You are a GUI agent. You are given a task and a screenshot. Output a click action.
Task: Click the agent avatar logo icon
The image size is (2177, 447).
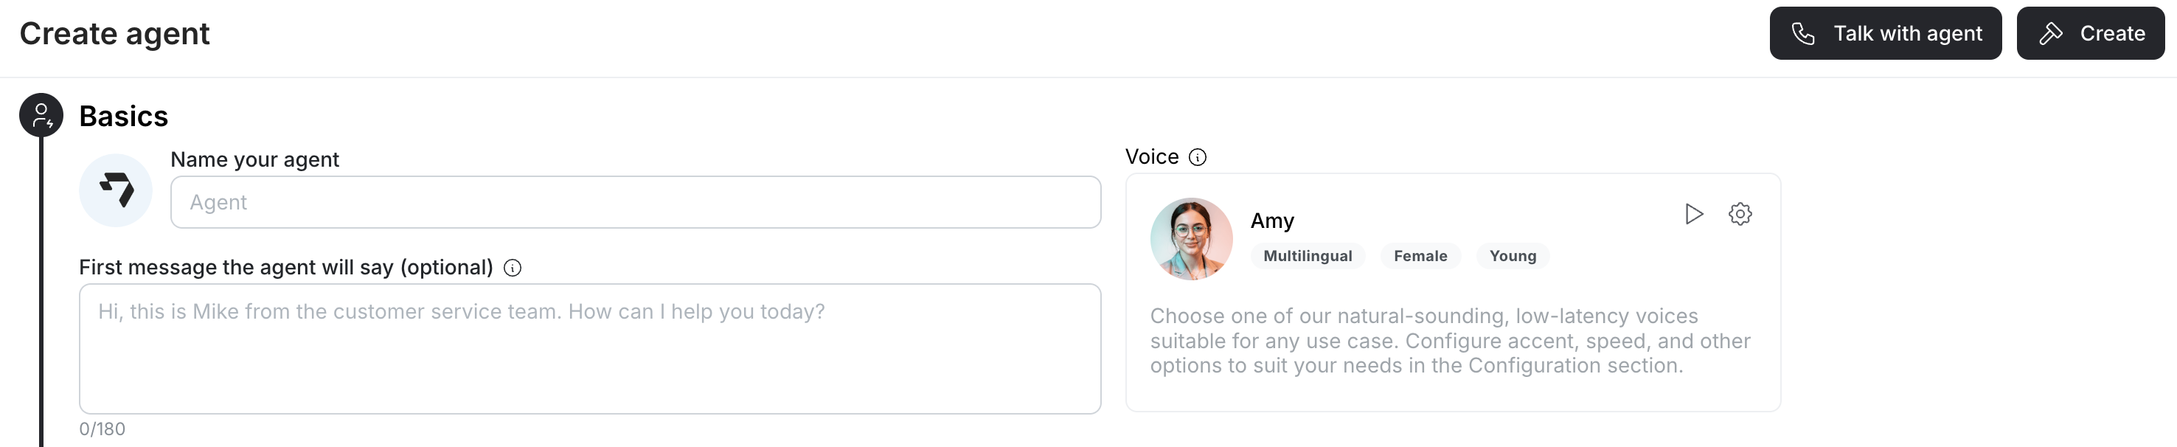coord(116,190)
